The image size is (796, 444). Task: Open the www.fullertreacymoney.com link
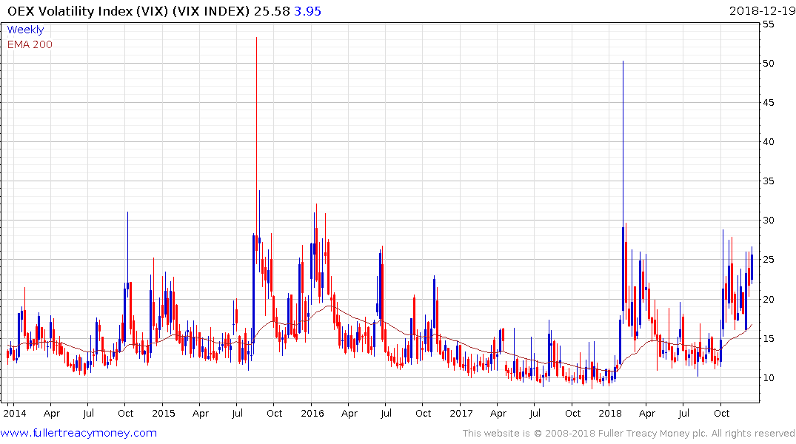click(x=78, y=433)
